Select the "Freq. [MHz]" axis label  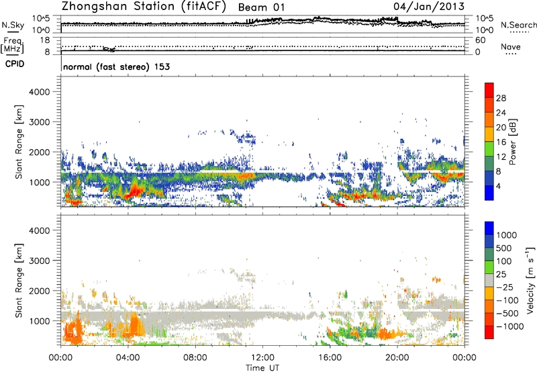(12, 45)
